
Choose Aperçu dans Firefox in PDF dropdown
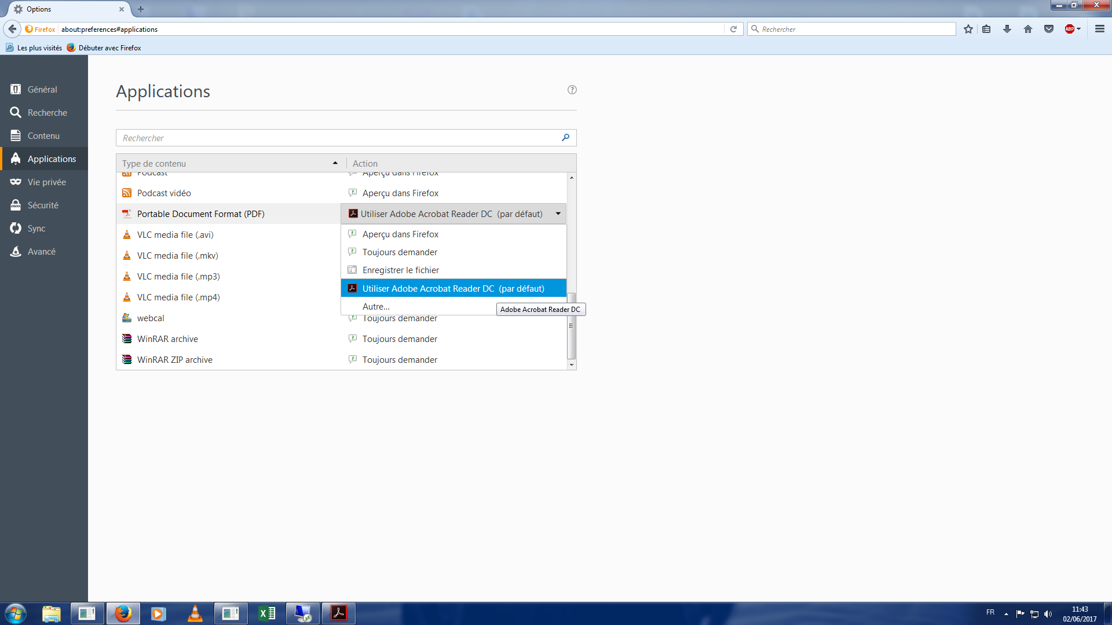[x=453, y=234]
